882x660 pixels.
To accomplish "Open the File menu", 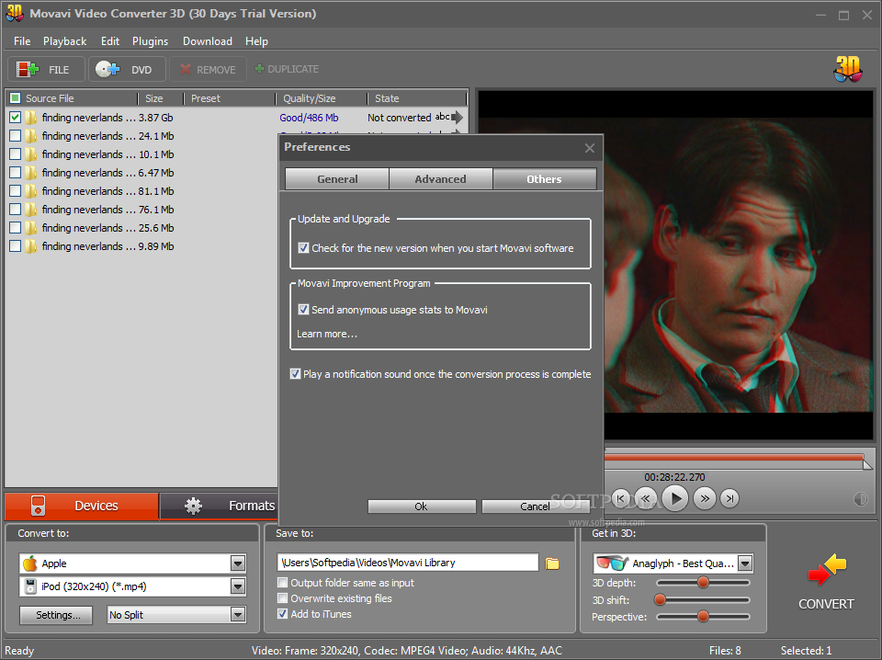I will click(22, 41).
